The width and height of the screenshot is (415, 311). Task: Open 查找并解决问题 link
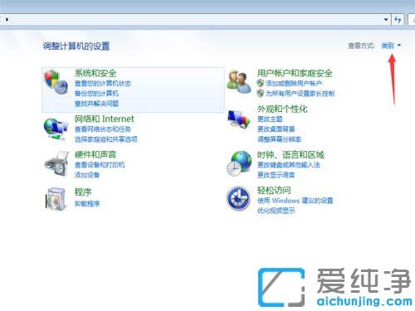coord(96,104)
